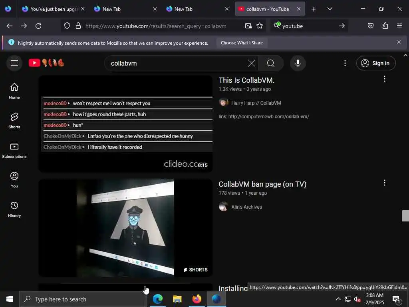Switch to first New Tab
This screenshot has height=307, width=409.
click(125, 9)
